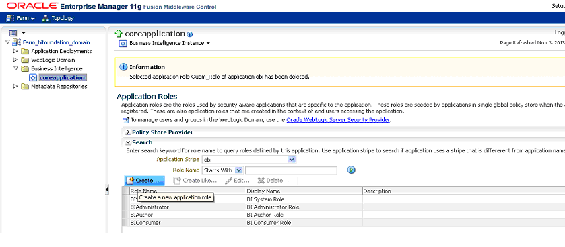The image size is (565, 247).
Task: Collapse the Search section
Action: pyautogui.click(x=128, y=142)
